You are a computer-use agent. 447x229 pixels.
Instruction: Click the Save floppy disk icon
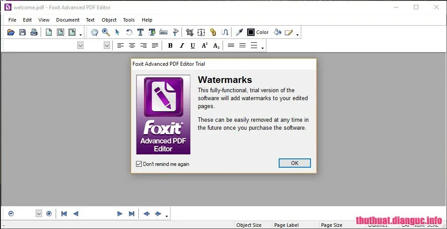[23, 32]
